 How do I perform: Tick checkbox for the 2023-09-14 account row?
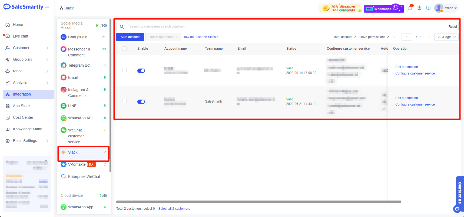pos(124,70)
